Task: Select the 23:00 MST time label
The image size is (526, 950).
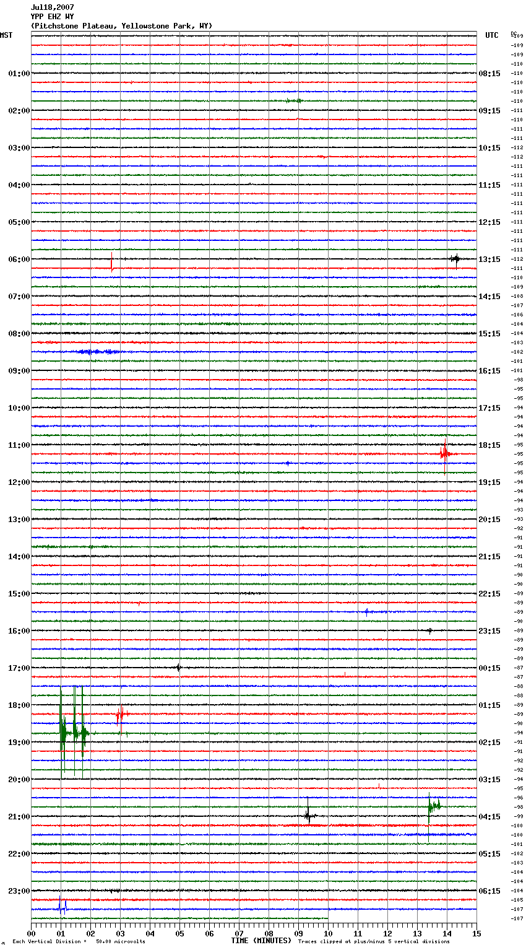Action: pyautogui.click(x=19, y=891)
